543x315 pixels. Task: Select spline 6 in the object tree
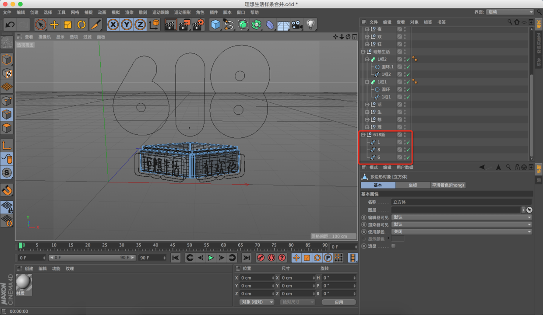click(x=379, y=157)
